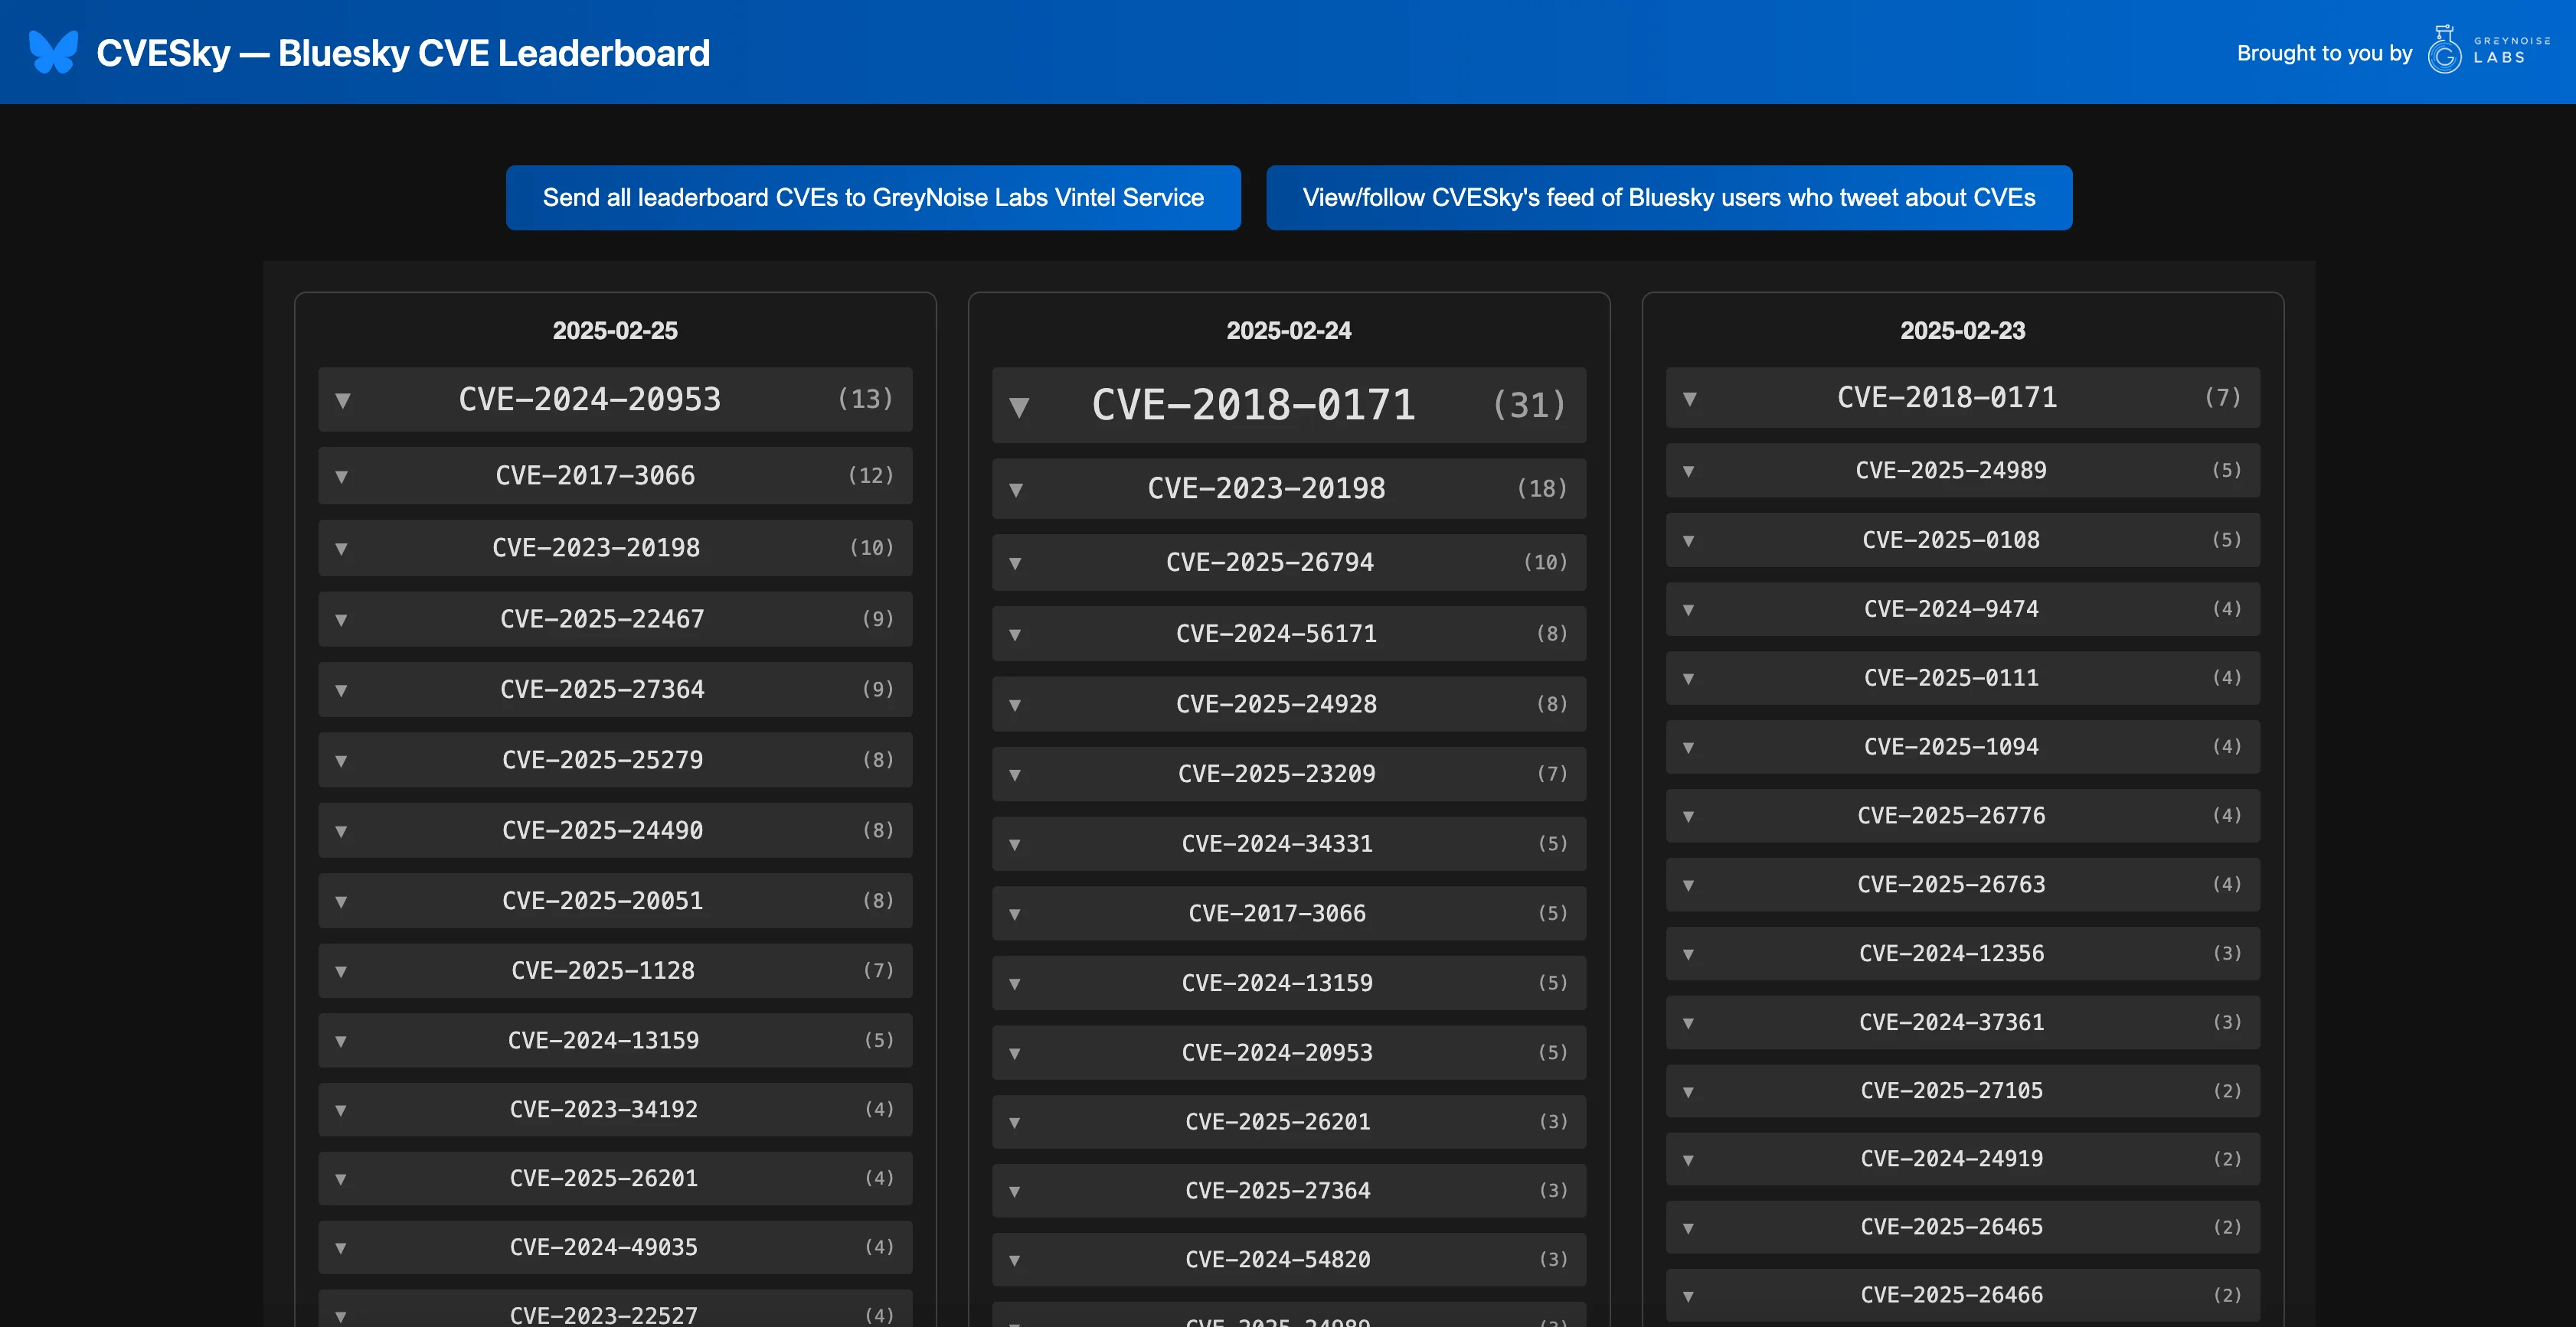Image resolution: width=2576 pixels, height=1327 pixels.
Task: Expand the CVE-2025-1128 disclosure triangle
Action: (x=342, y=971)
